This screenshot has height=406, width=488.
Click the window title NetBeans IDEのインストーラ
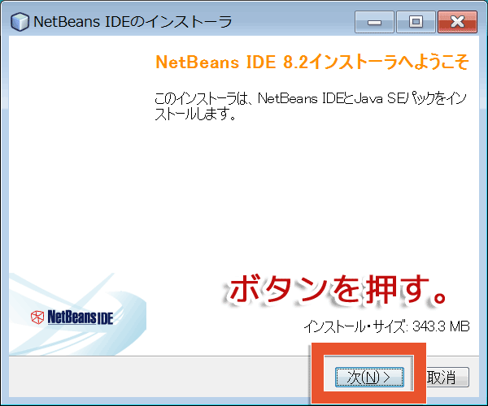[x=133, y=22]
